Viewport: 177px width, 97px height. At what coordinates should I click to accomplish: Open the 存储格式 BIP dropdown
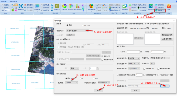153,63
